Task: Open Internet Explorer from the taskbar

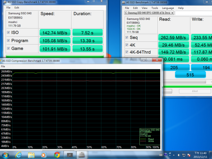Action: [x=19, y=155]
